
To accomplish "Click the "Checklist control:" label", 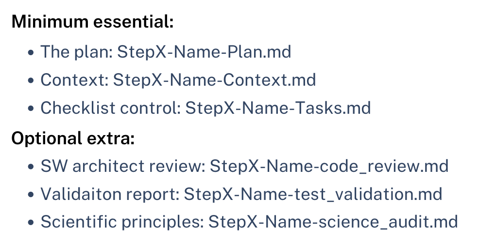I will [110, 108].
